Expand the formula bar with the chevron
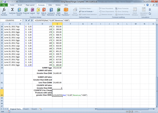Viewport: 158px width, 113px height. tap(157, 20)
